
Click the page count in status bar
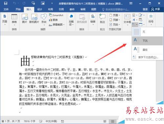click(11, 121)
